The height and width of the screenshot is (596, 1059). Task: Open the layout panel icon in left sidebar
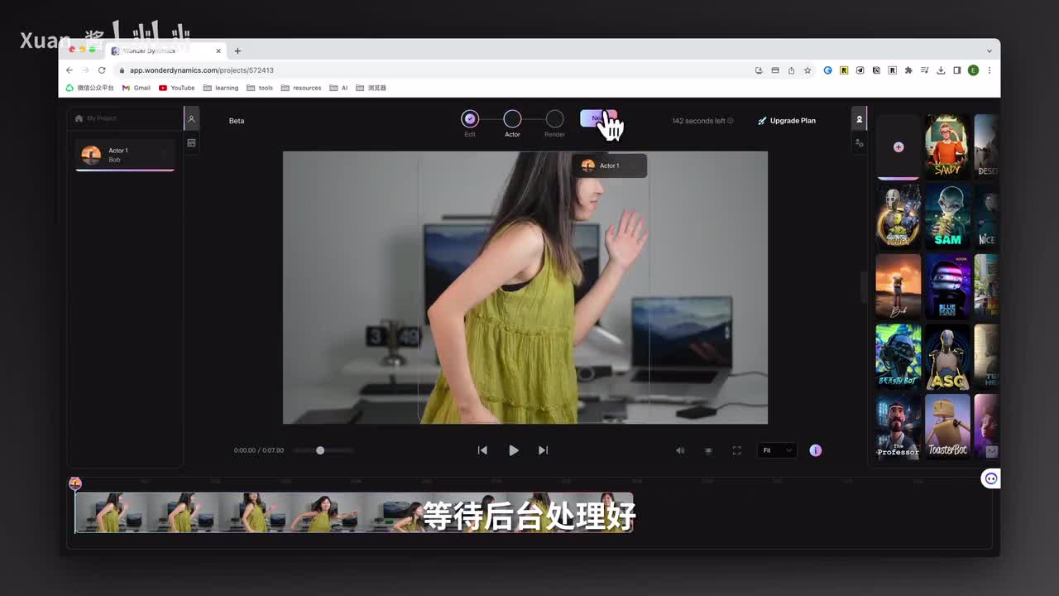click(x=191, y=143)
